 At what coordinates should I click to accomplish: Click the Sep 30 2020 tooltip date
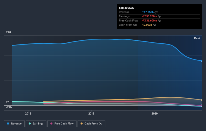(x=126, y=8)
